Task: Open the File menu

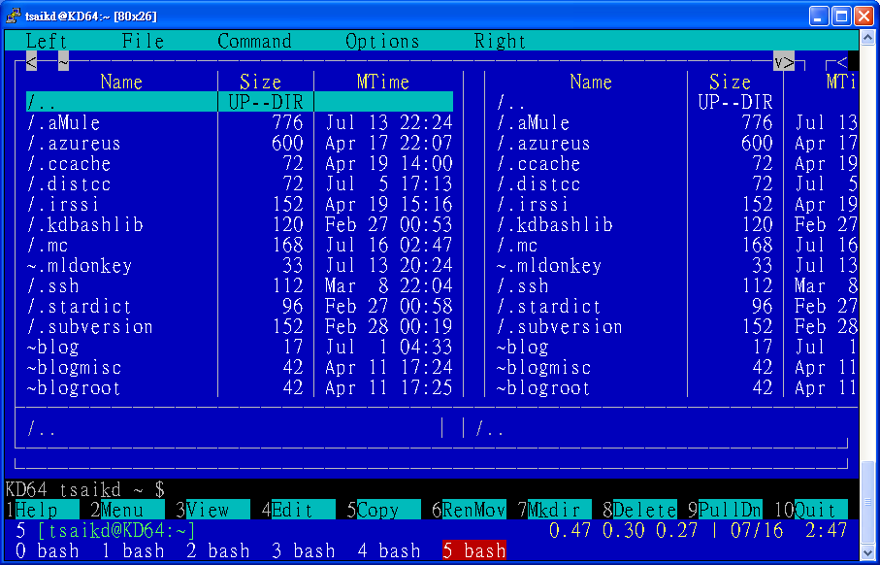Action: 143,41
